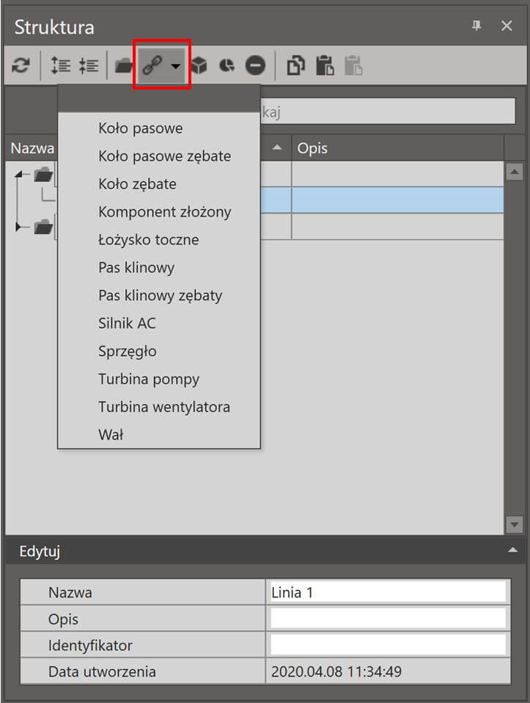Click the round minus remove icon
The image size is (530, 703).
click(x=255, y=66)
